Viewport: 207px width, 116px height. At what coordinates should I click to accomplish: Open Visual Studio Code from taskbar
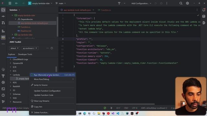coord(118,113)
